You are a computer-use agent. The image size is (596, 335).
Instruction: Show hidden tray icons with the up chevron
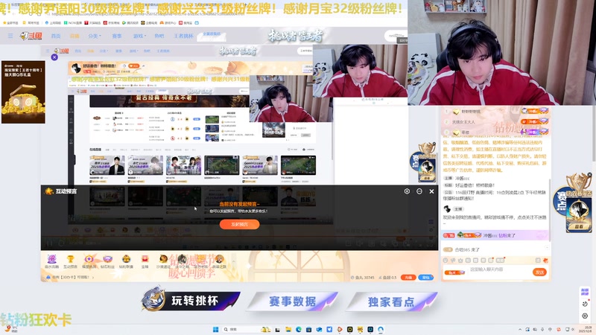tap(519, 329)
